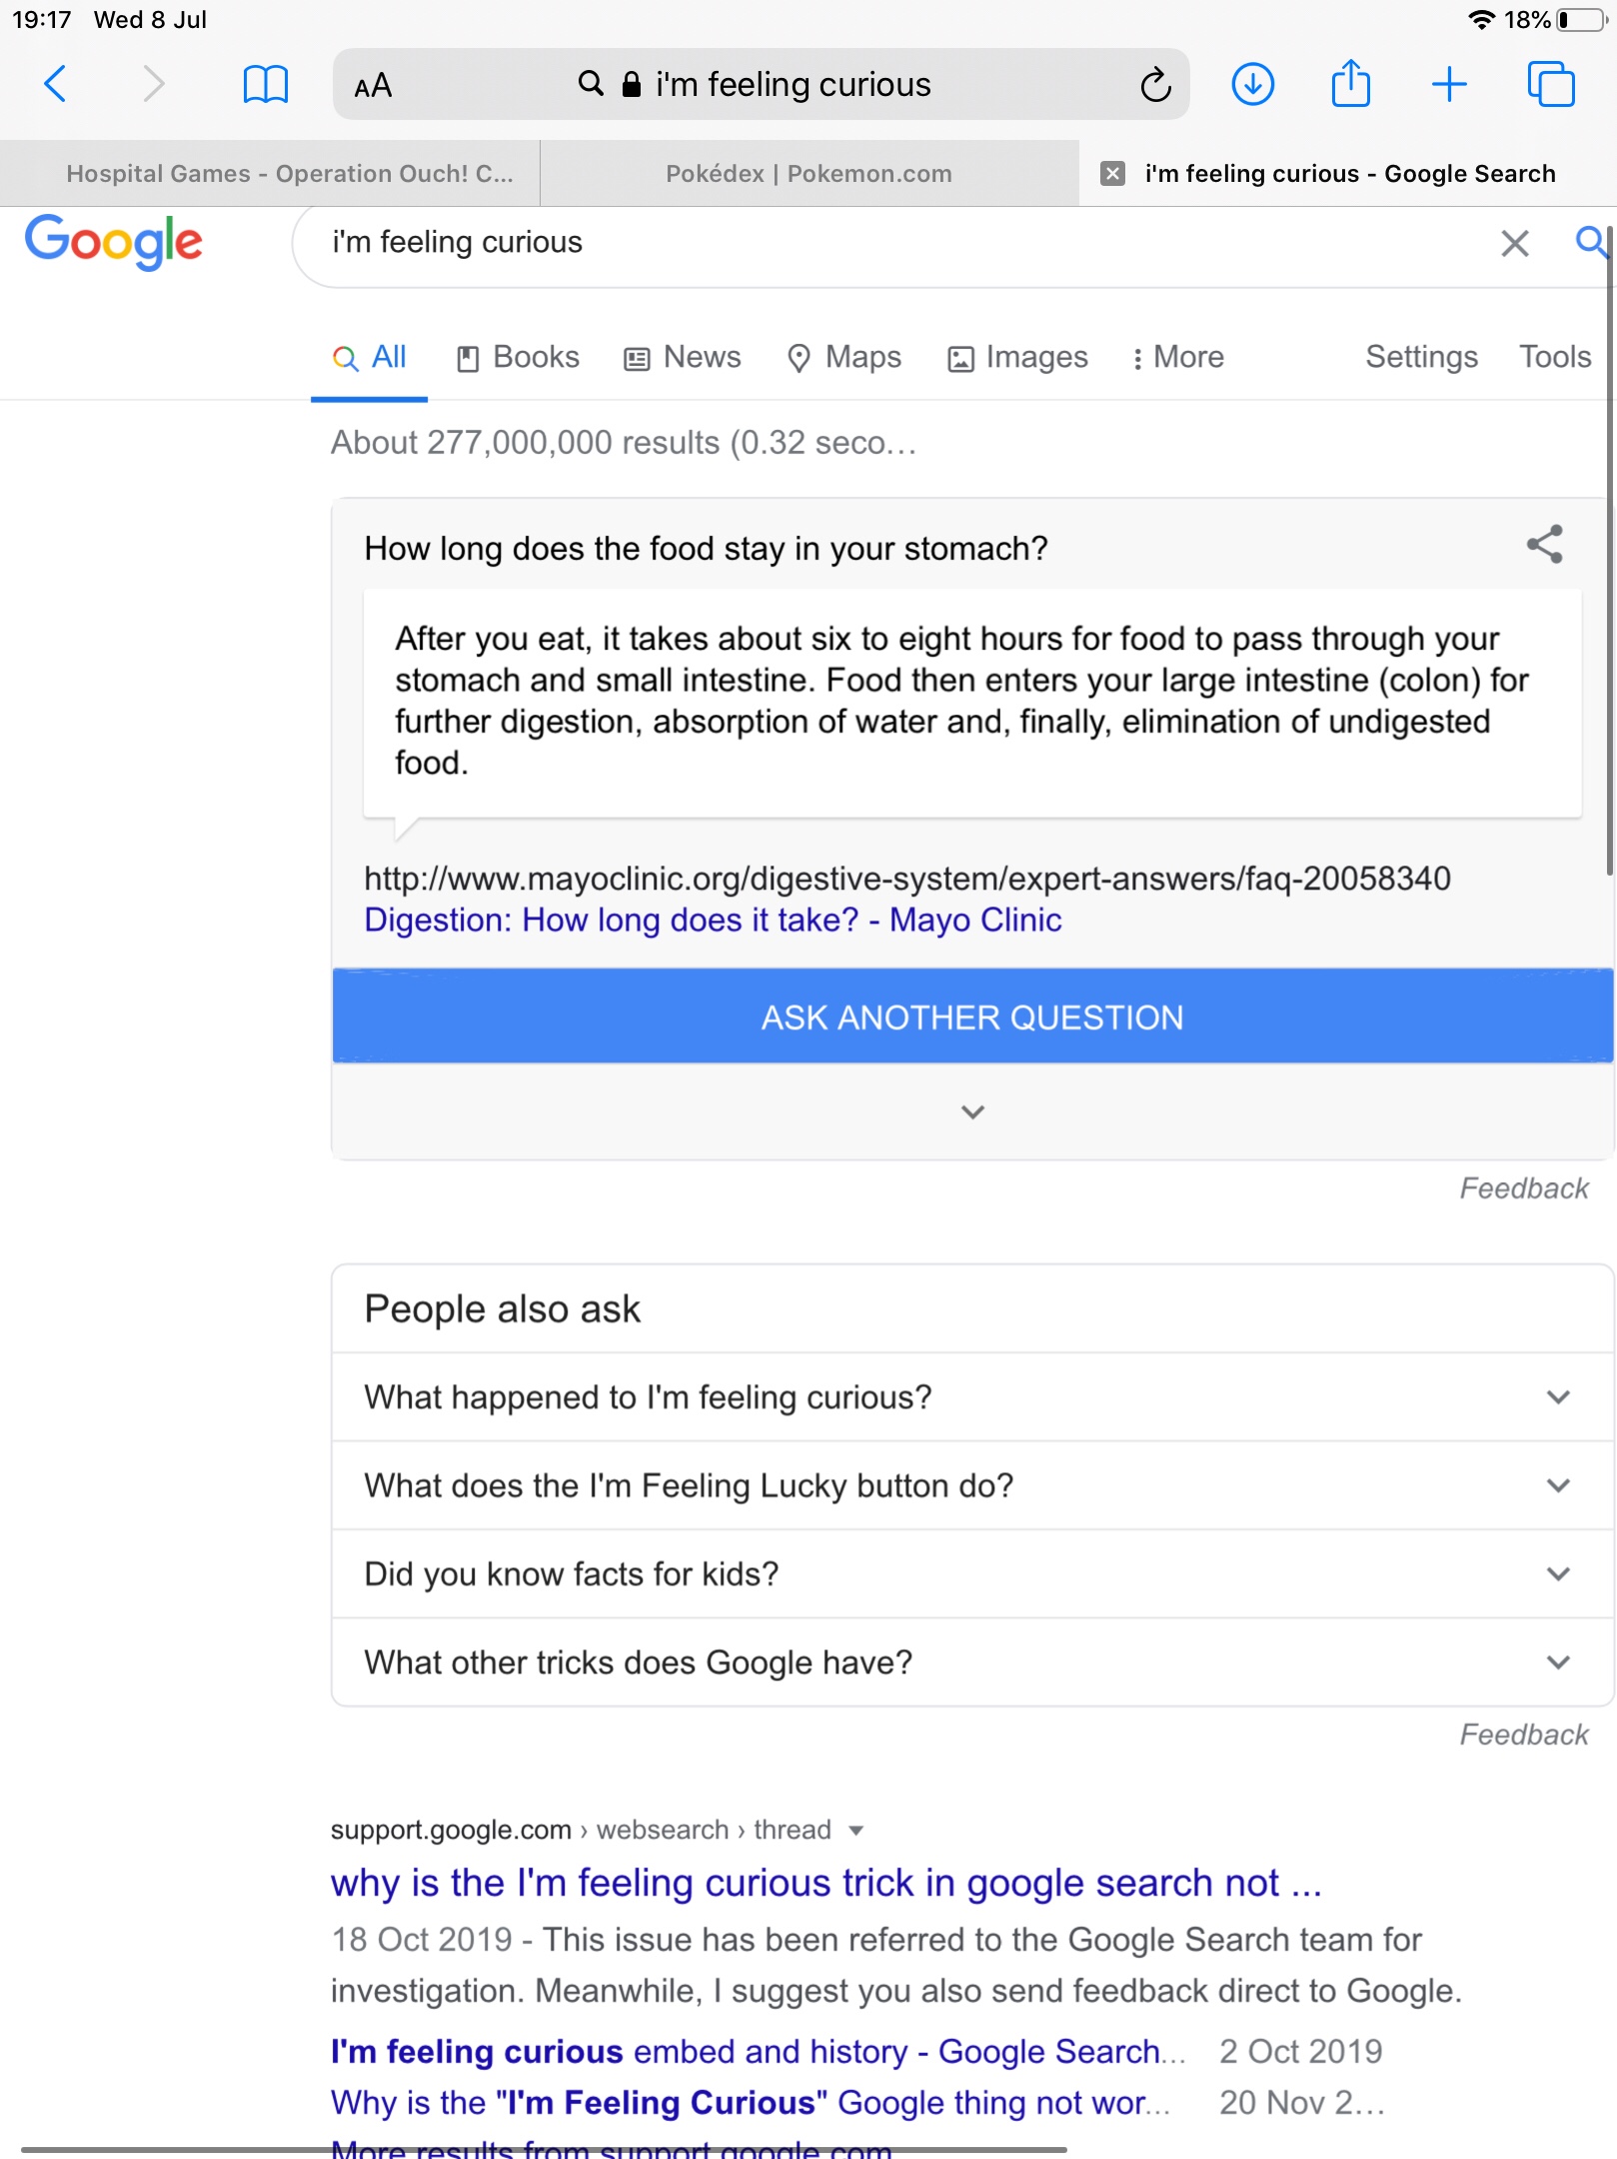The width and height of the screenshot is (1617, 2159).
Task: Click inside the Google search input field
Action: (899, 243)
